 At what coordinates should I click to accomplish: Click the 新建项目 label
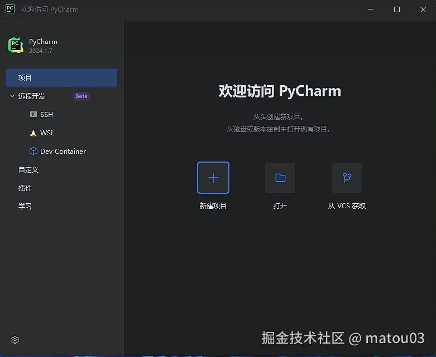pyautogui.click(x=213, y=206)
